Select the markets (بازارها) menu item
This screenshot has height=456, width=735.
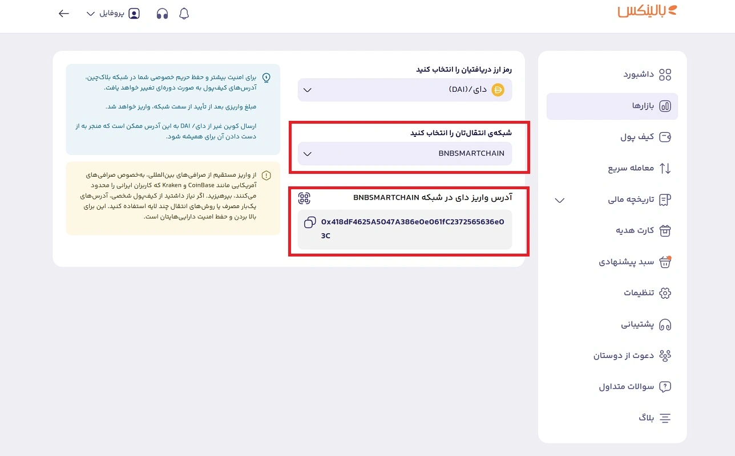[612, 106]
